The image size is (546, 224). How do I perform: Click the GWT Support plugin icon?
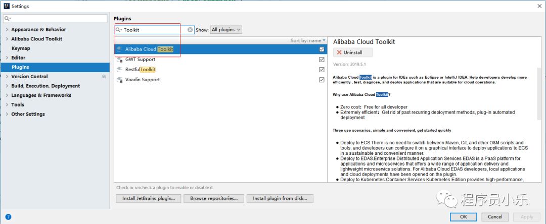coord(119,60)
